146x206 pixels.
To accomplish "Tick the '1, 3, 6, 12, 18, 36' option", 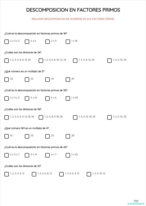I will click(x=75, y=117).
